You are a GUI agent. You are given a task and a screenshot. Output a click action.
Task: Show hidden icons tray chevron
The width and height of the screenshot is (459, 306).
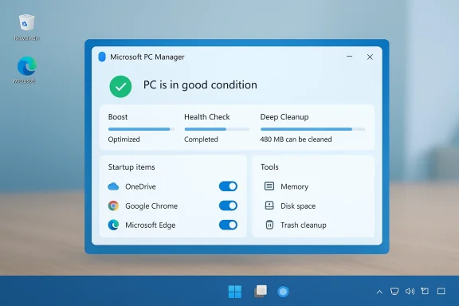coord(379,292)
